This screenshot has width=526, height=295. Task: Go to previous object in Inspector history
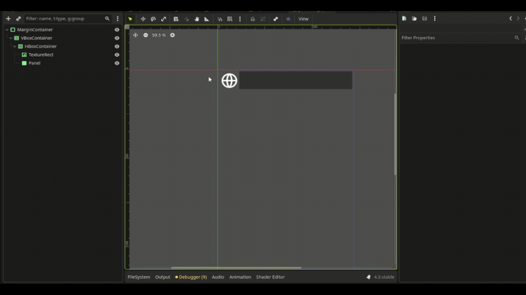pyautogui.click(x=511, y=19)
